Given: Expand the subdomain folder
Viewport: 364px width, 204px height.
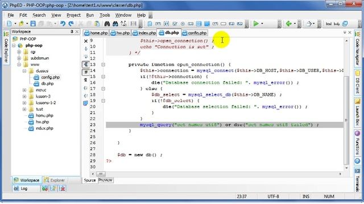Looking at the screenshot, I should click(x=19, y=58).
